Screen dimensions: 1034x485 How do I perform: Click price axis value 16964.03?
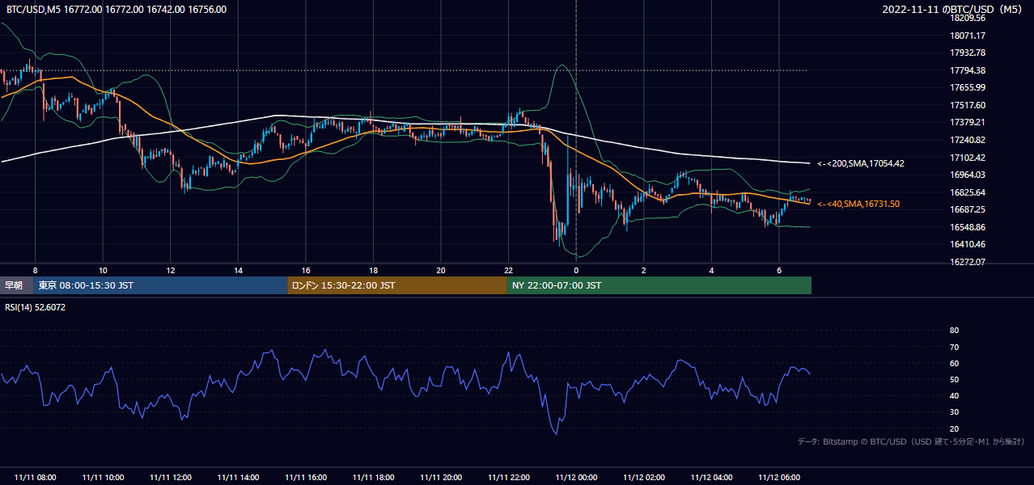coord(968,175)
